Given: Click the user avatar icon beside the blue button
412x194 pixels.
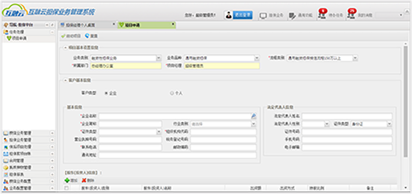Looking at the screenshot, I should [228, 15].
